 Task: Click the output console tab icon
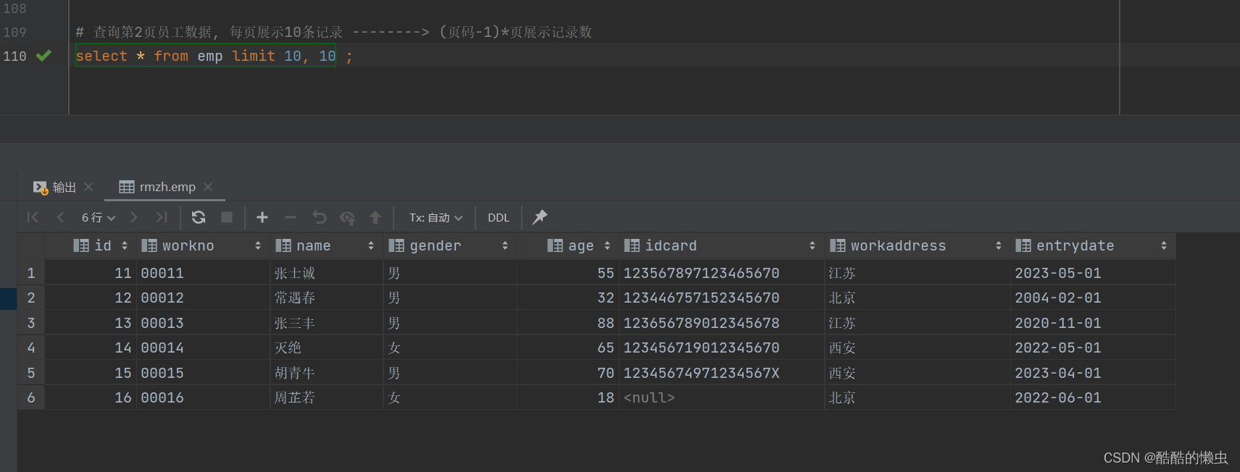[x=41, y=187]
